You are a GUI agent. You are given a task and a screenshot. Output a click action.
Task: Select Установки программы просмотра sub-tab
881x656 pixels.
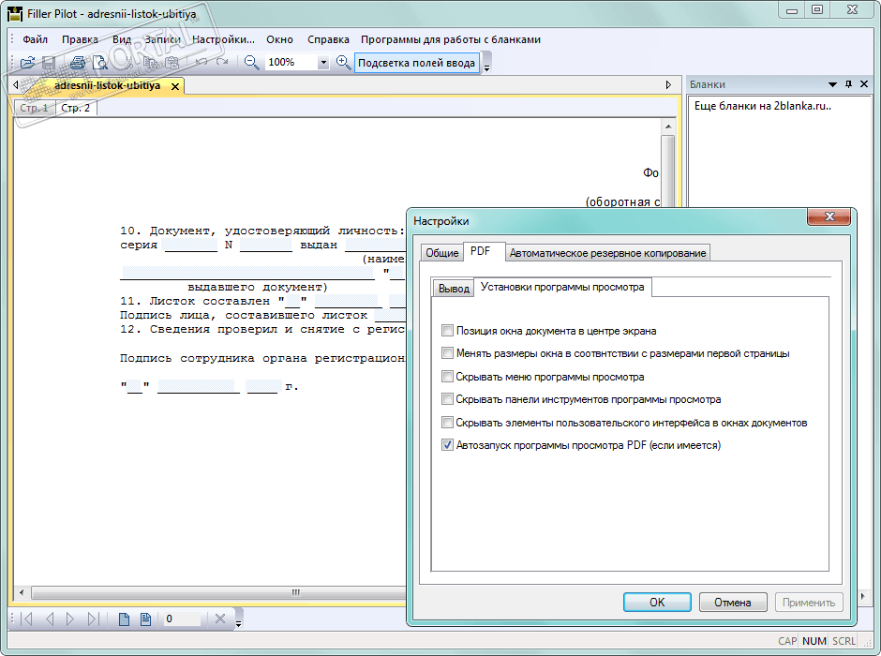[x=562, y=287]
